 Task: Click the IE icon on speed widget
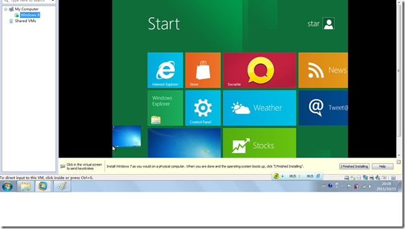(x=319, y=176)
